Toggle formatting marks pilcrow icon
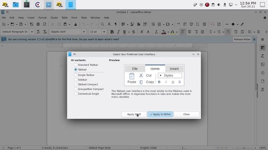The image size is (268, 150). pyautogui.click(x=116, y=24)
